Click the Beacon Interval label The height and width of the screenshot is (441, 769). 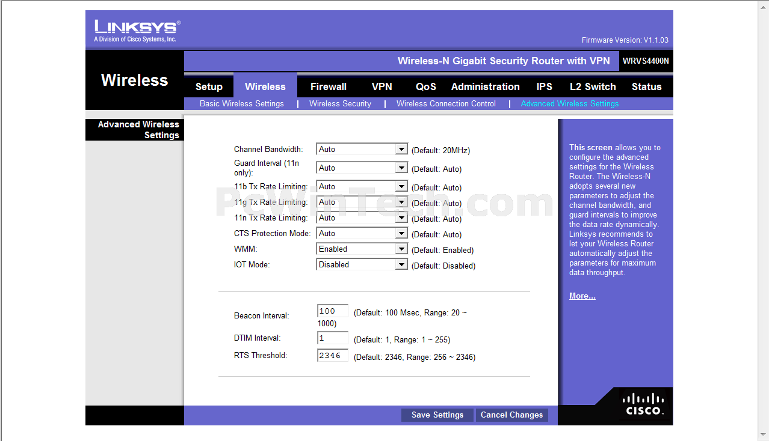262,316
